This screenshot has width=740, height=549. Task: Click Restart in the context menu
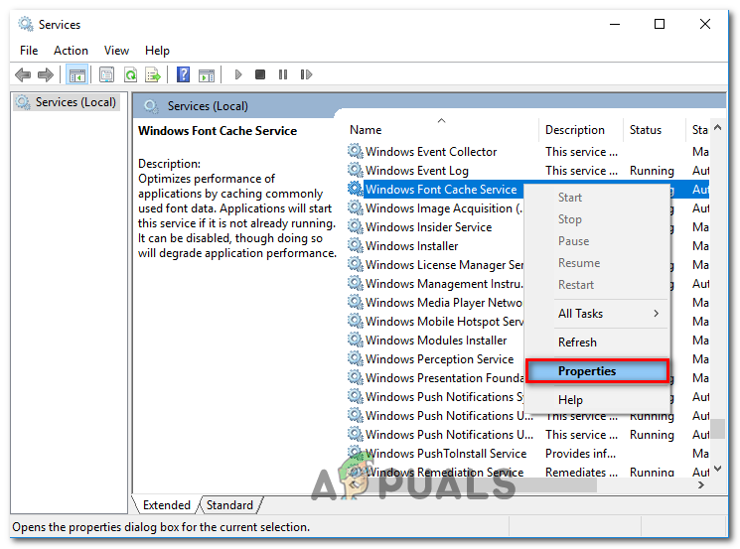click(597, 285)
